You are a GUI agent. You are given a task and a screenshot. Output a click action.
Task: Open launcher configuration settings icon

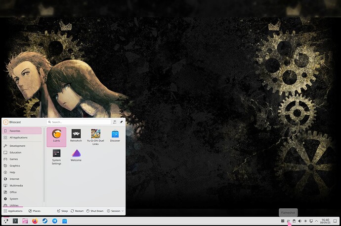115,122
